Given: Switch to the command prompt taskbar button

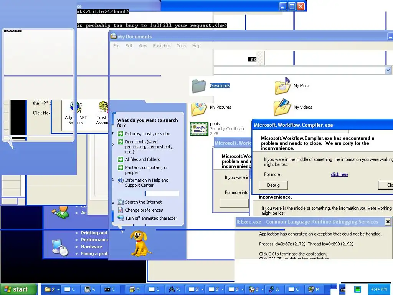Looking at the screenshot, I should click(110, 289).
